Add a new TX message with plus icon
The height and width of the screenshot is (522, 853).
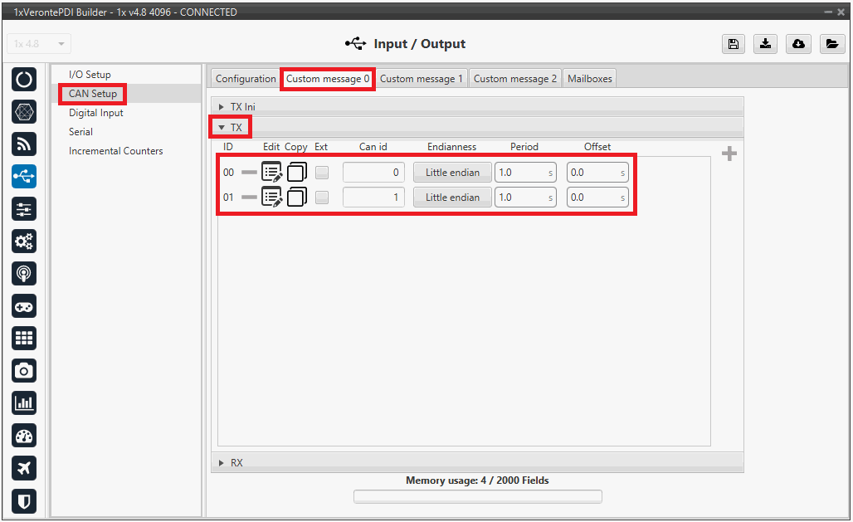pos(729,154)
